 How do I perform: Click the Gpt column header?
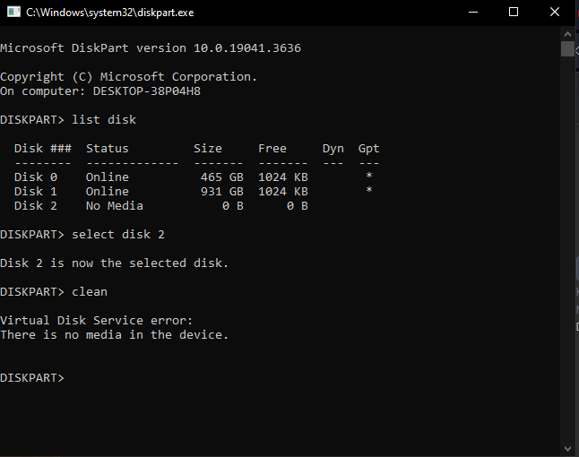tap(368, 149)
